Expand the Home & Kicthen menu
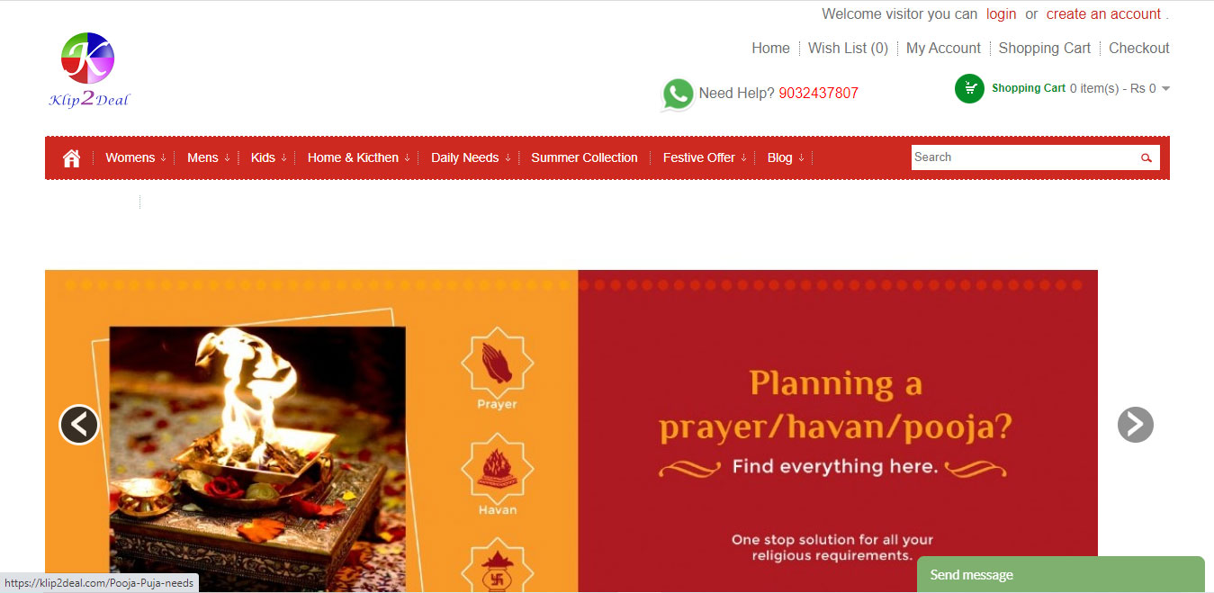Viewport: 1214px width, 593px height. tap(358, 157)
